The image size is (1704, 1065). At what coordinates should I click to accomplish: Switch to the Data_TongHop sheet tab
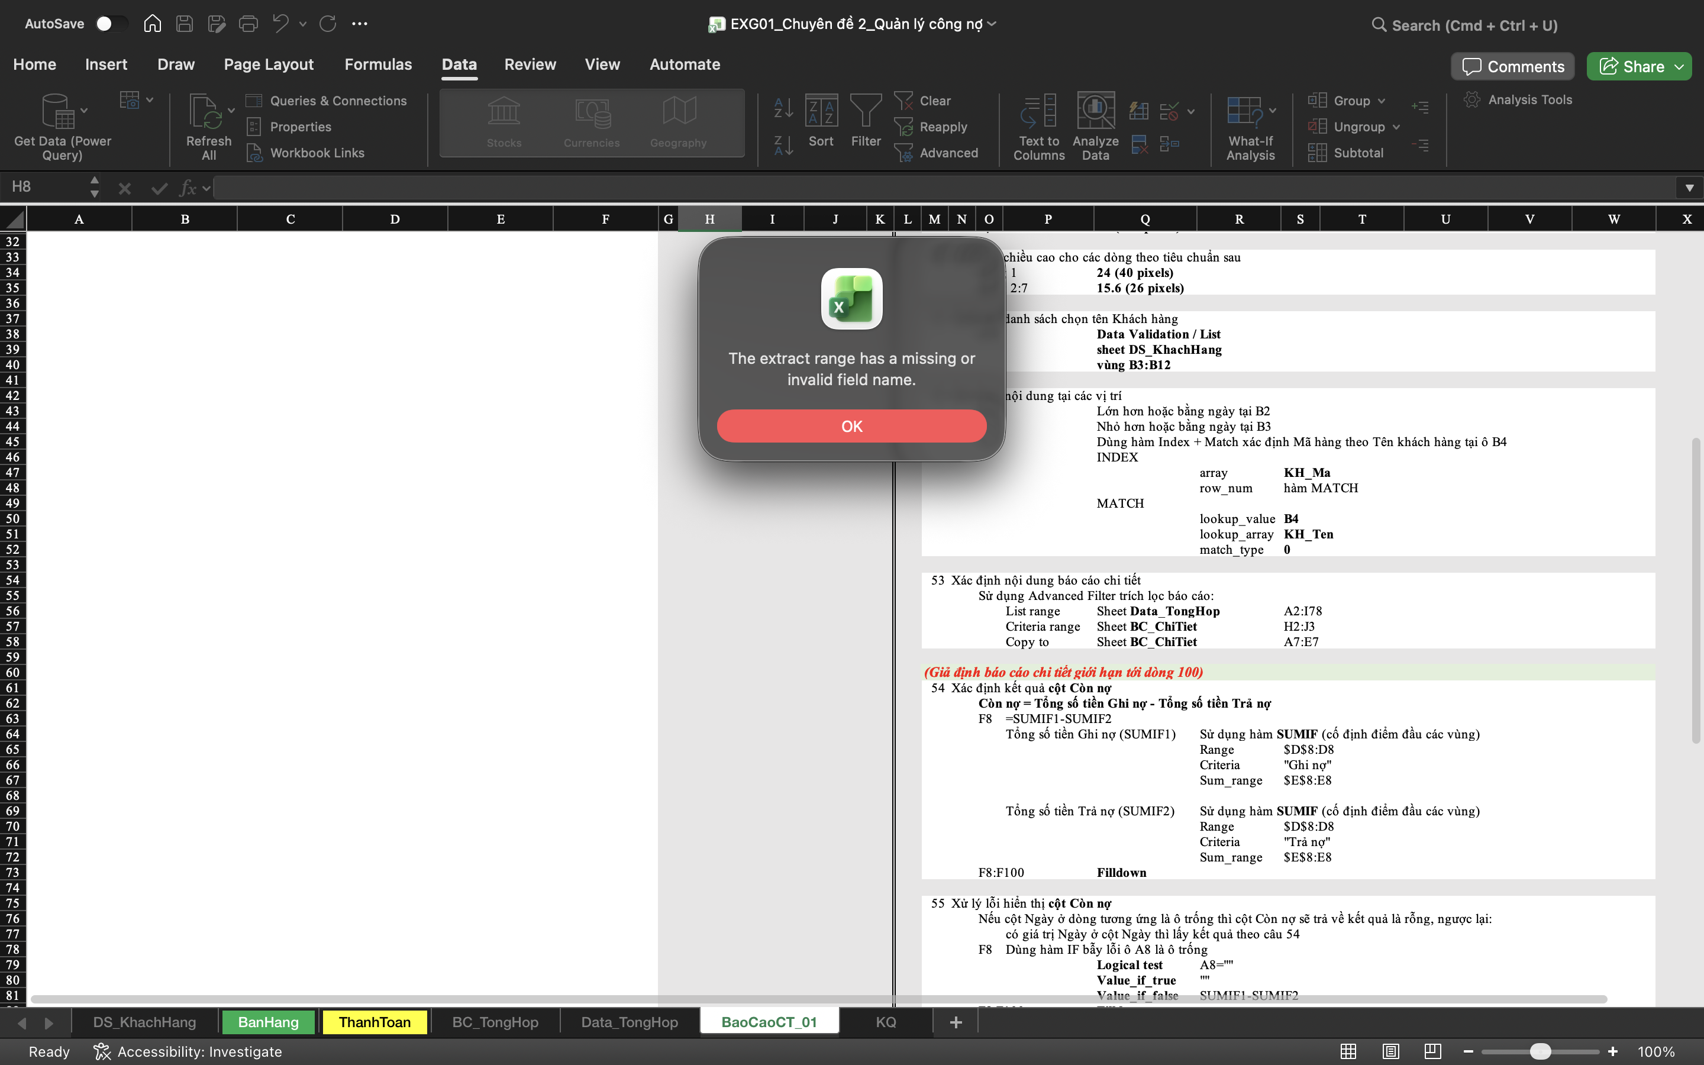pyautogui.click(x=629, y=1022)
